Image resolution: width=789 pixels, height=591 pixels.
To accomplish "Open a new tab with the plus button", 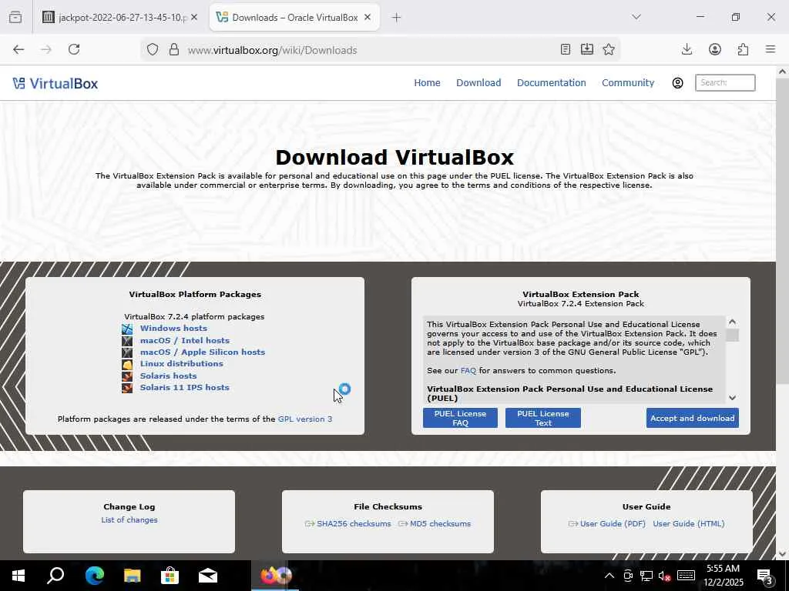I will tap(397, 18).
